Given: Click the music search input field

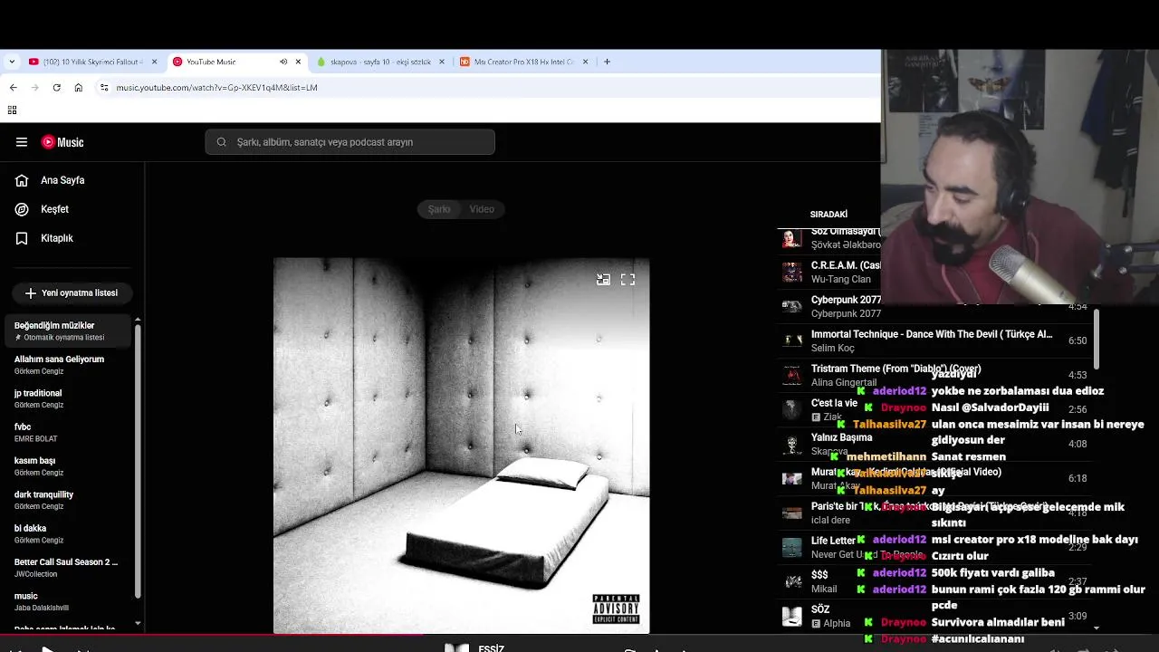Looking at the screenshot, I should tap(350, 142).
